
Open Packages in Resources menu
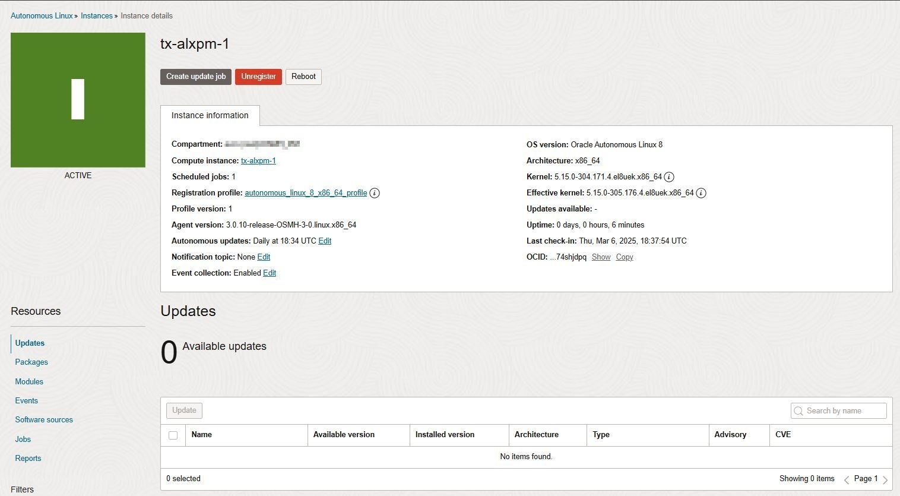pyautogui.click(x=31, y=362)
